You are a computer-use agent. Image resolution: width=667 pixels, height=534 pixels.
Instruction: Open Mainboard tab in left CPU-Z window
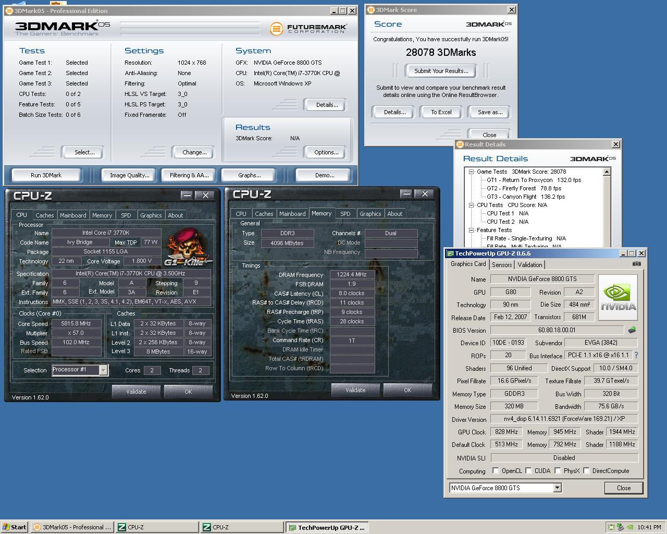coord(73,215)
